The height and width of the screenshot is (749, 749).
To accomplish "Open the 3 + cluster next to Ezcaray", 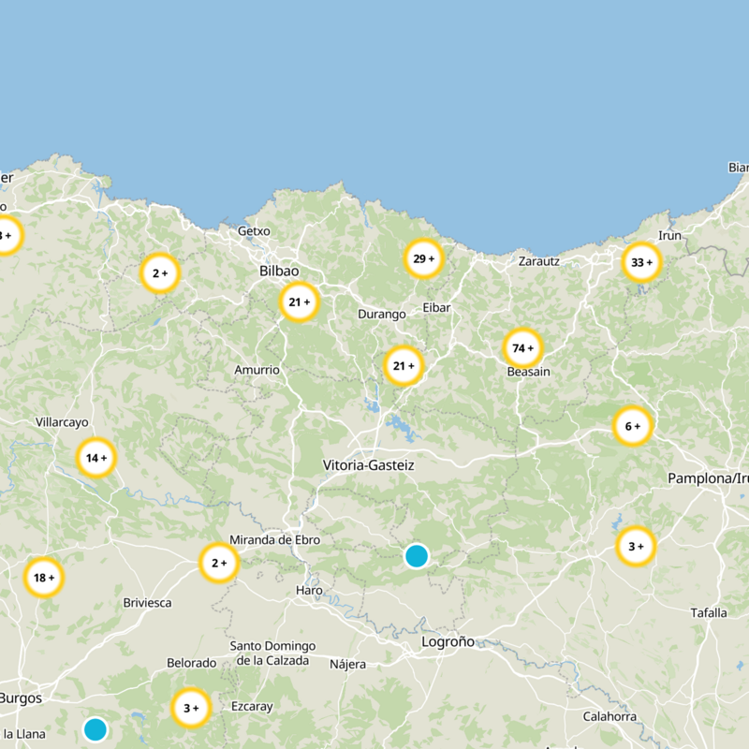I will [191, 708].
